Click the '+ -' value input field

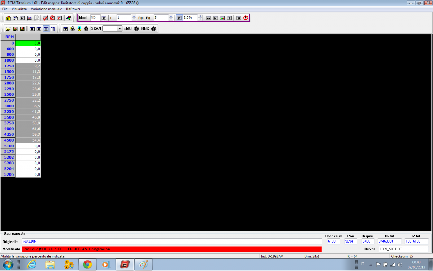pyautogui.click(x=124, y=18)
